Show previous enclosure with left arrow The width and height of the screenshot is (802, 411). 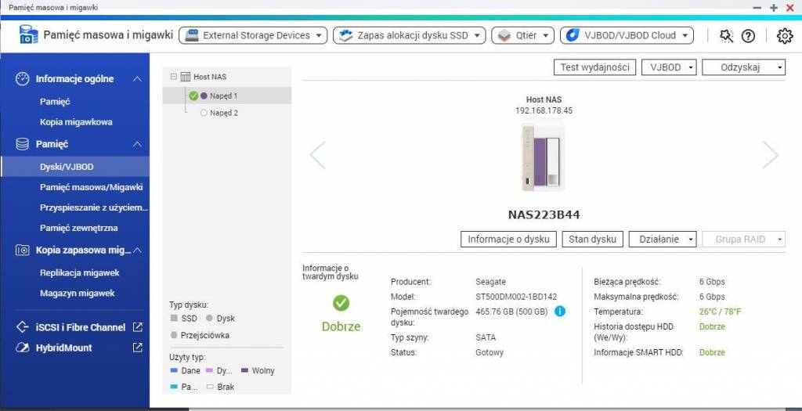tap(318, 155)
